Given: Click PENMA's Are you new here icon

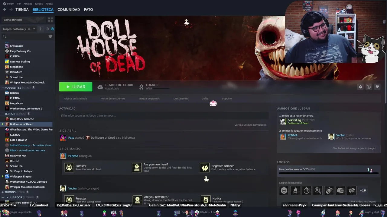Looking at the screenshot, I should click(137, 168).
